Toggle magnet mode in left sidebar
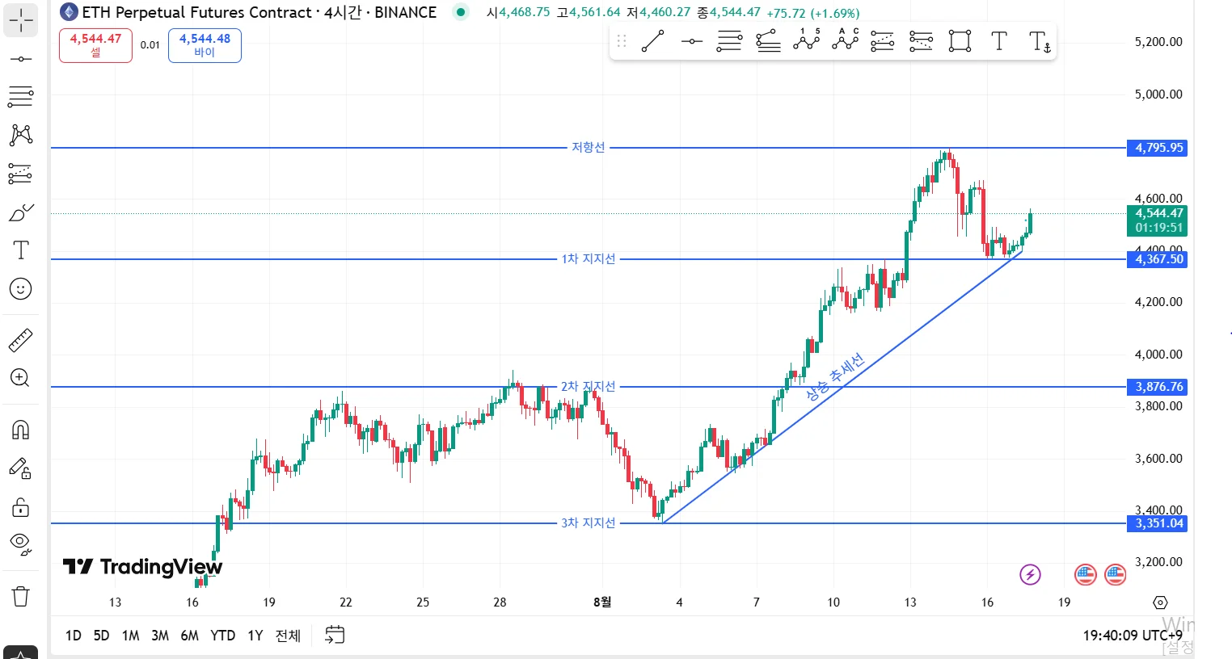Viewport: 1232px width, 659px height. [x=20, y=430]
